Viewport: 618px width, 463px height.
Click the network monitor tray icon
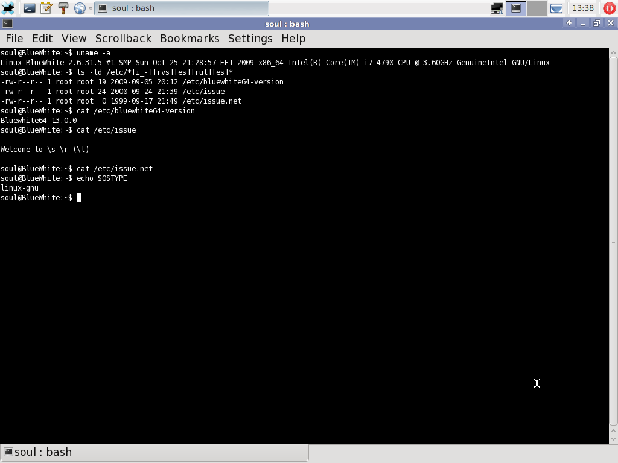(497, 8)
